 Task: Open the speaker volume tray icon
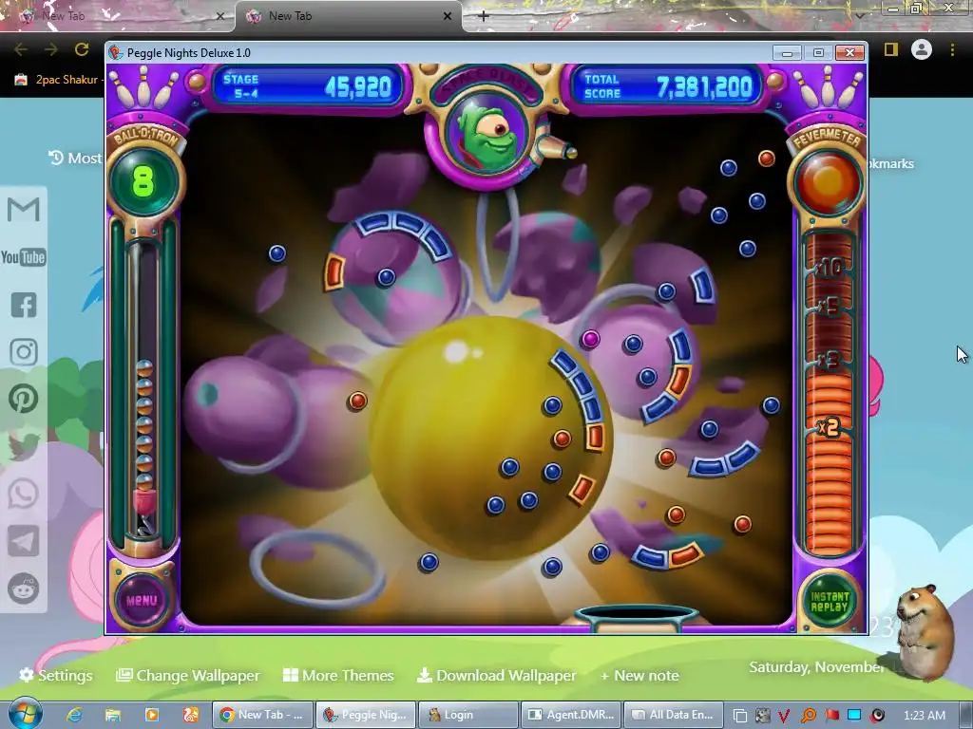click(x=878, y=716)
